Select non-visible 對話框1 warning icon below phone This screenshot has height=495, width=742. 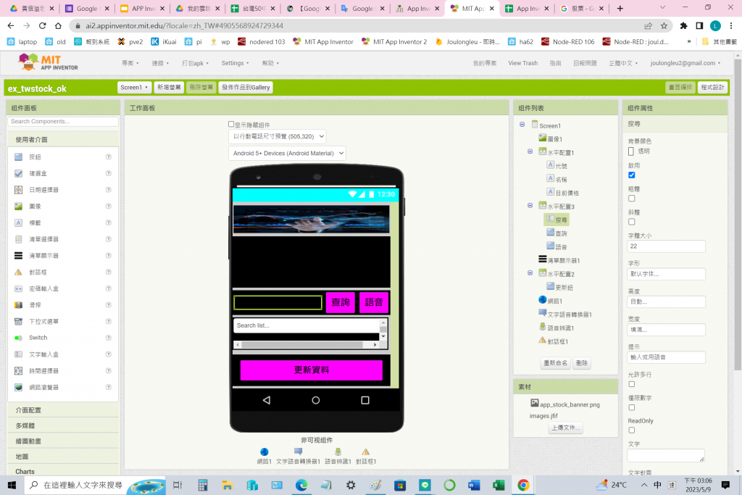coord(366,452)
